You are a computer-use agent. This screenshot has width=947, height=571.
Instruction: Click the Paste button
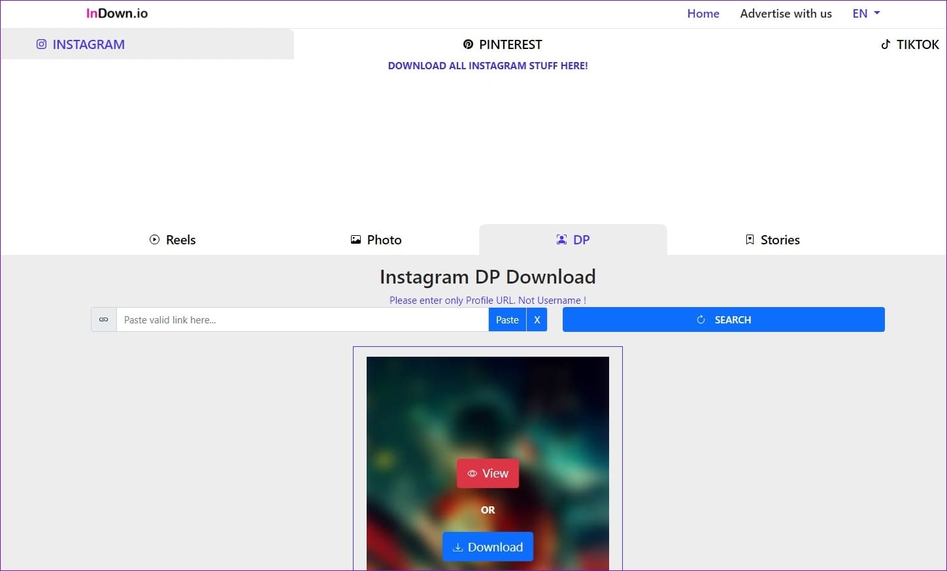point(507,319)
